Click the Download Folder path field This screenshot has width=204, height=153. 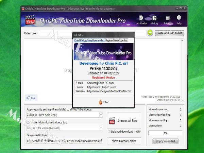pos(65,141)
